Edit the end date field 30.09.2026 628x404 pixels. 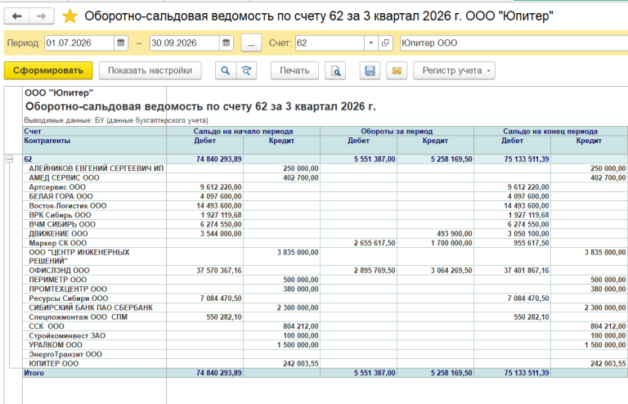pos(185,43)
